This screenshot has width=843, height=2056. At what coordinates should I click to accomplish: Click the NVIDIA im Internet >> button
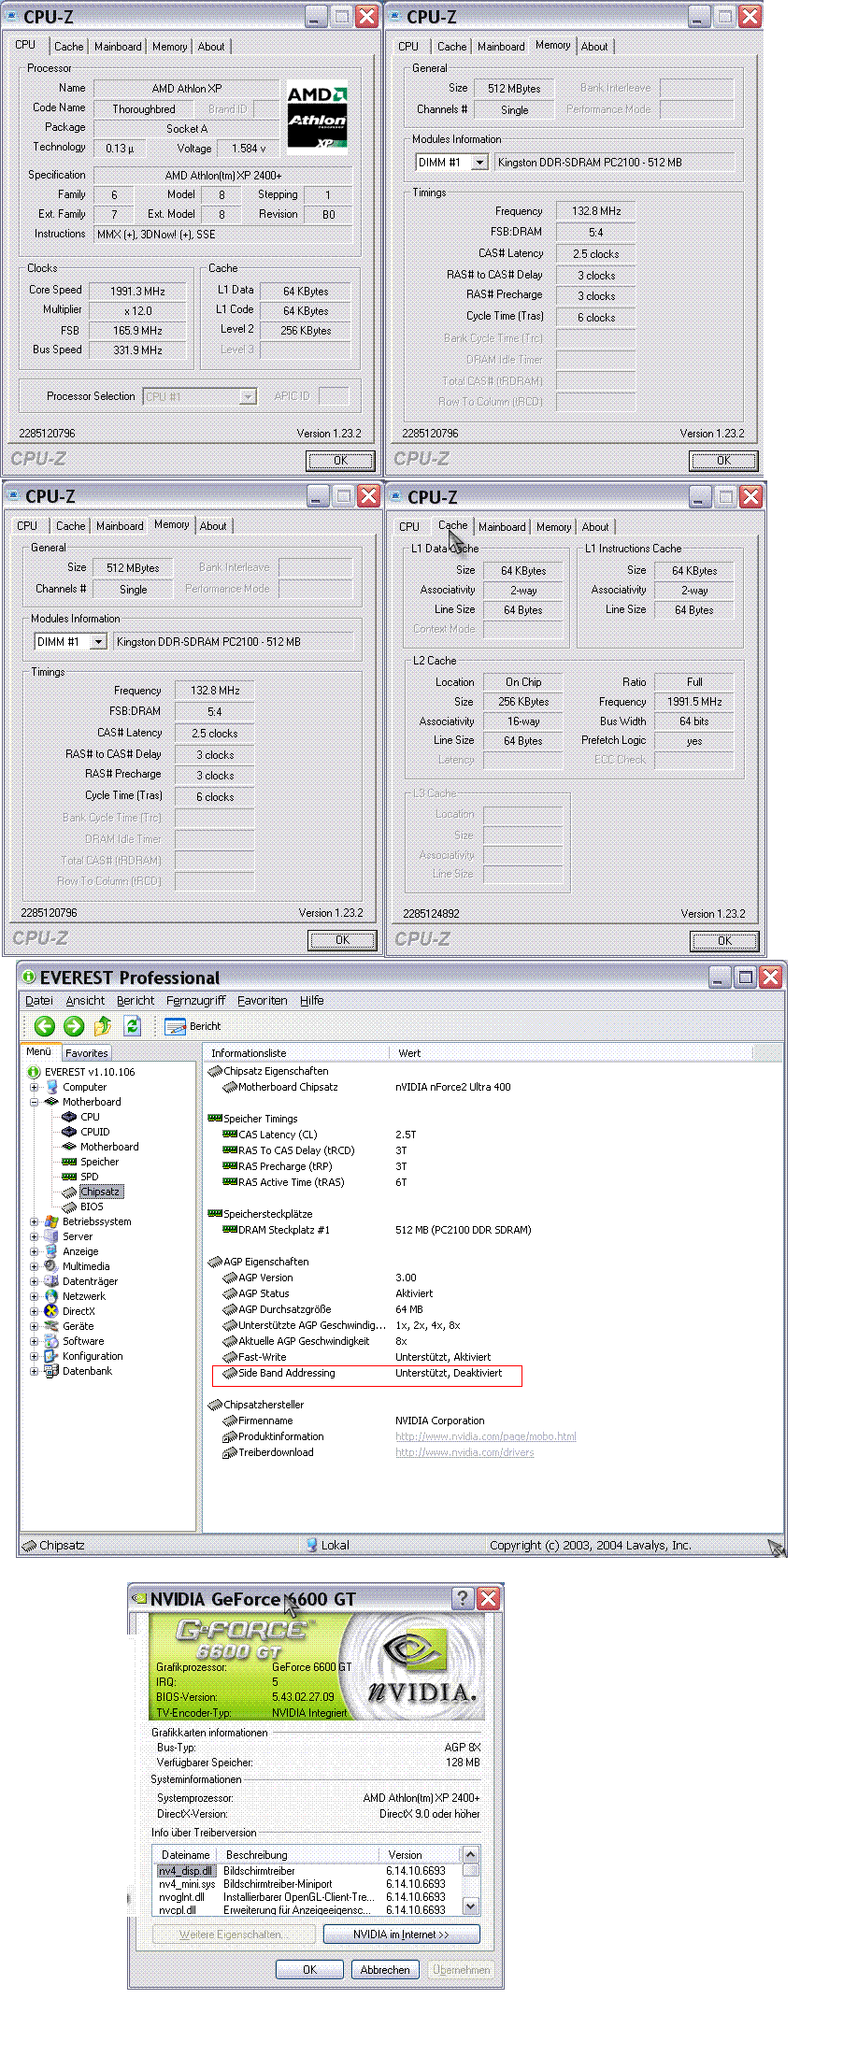[x=401, y=1935]
